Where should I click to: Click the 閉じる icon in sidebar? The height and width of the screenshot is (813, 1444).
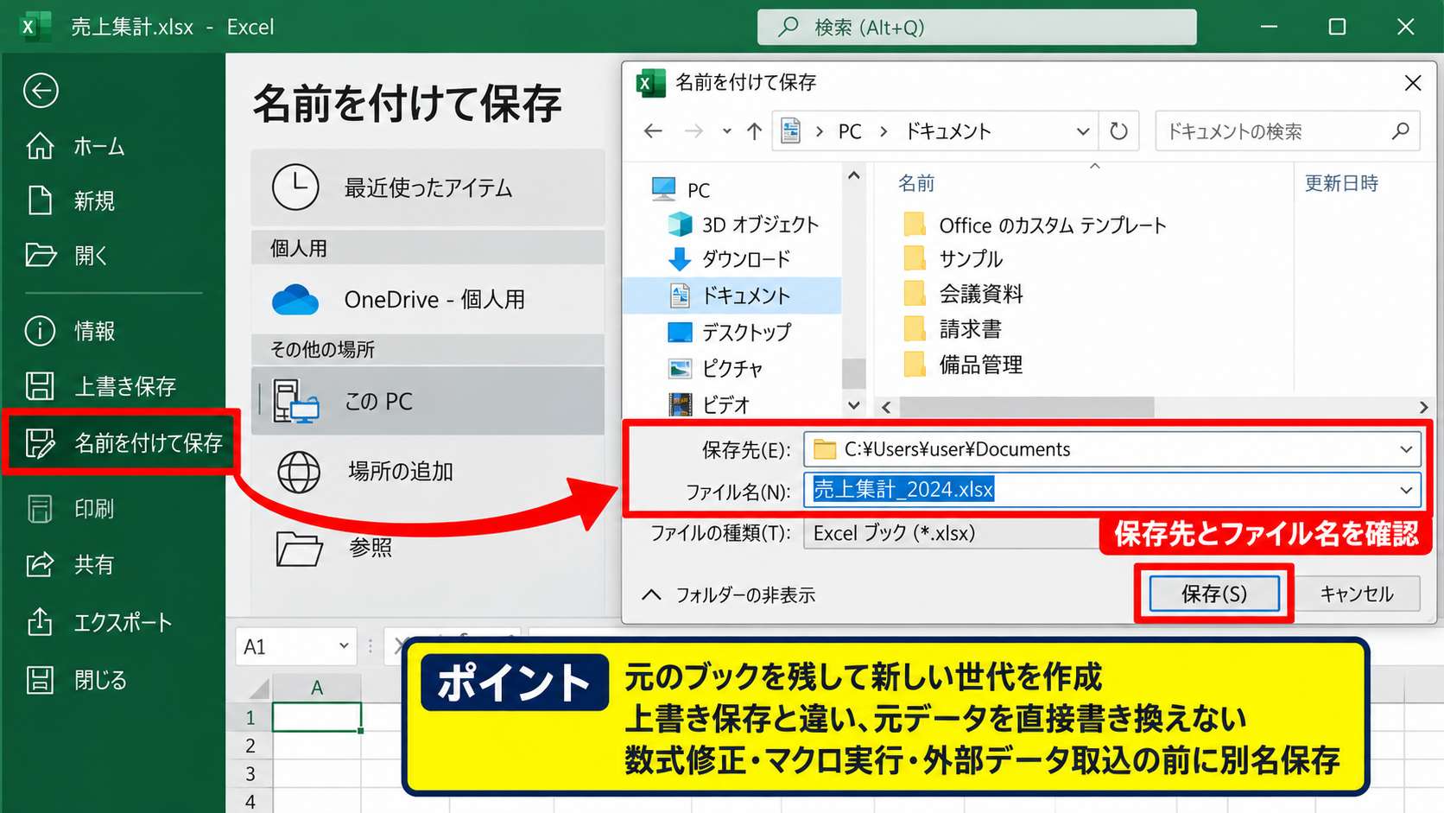tap(40, 680)
